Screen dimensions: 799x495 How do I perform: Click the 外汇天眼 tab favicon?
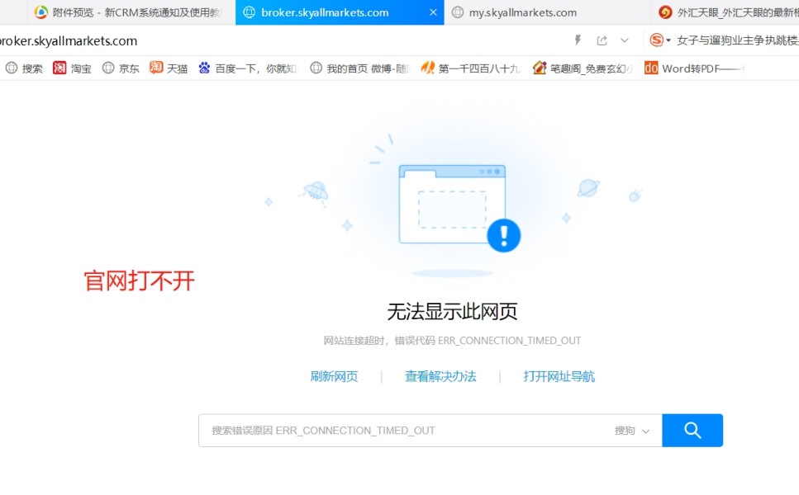pos(665,12)
